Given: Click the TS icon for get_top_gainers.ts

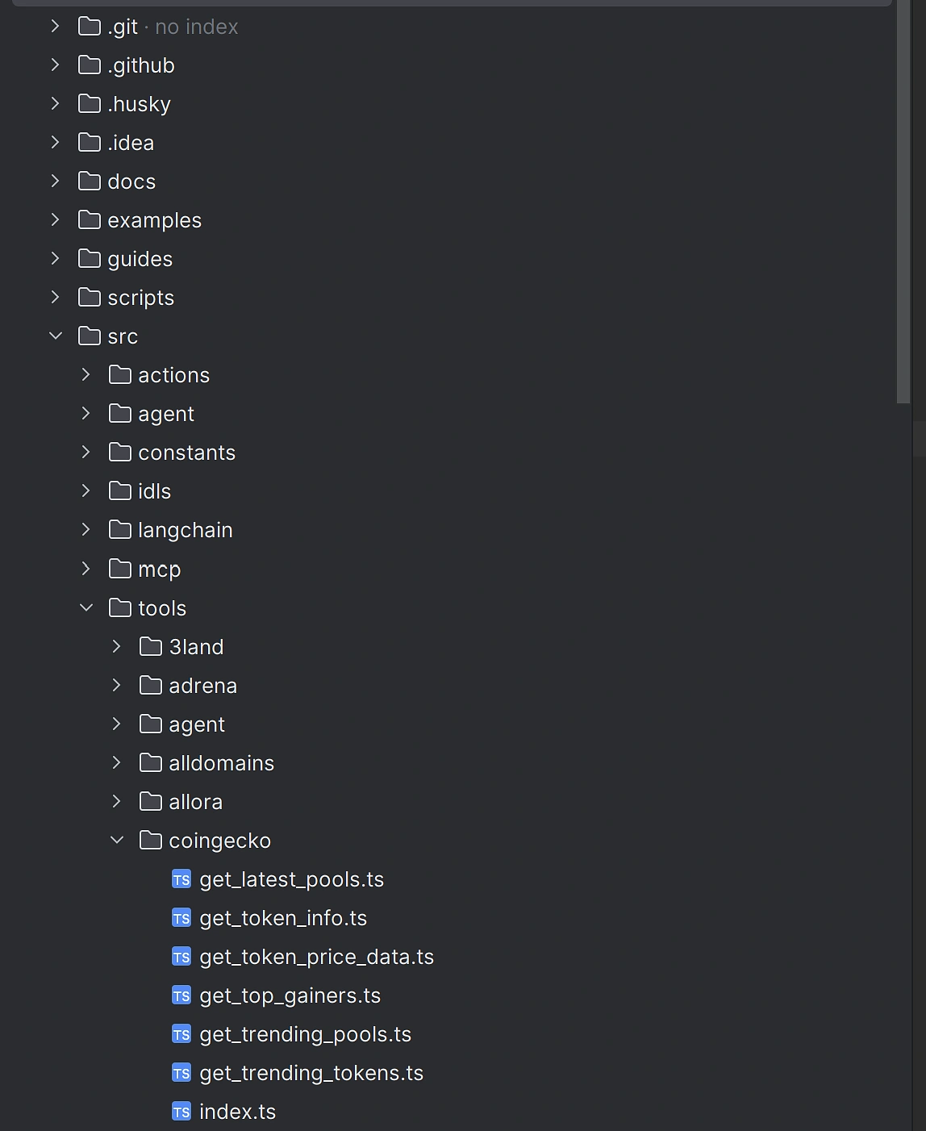Looking at the screenshot, I should tap(181, 995).
